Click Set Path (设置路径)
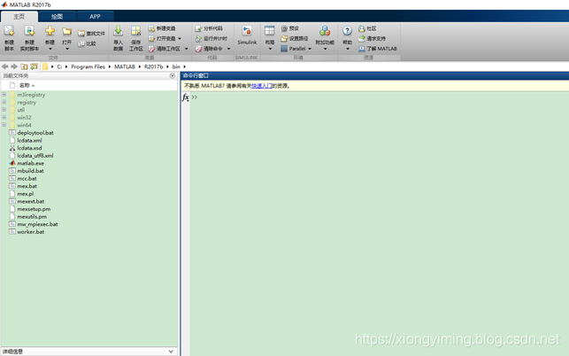 pyautogui.click(x=295, y=38)
